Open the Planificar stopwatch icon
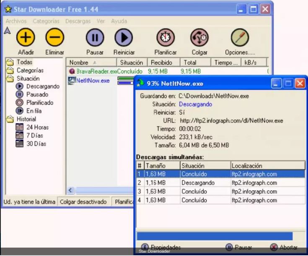Screen dimensions: 308x256 (x=166, y=37)
